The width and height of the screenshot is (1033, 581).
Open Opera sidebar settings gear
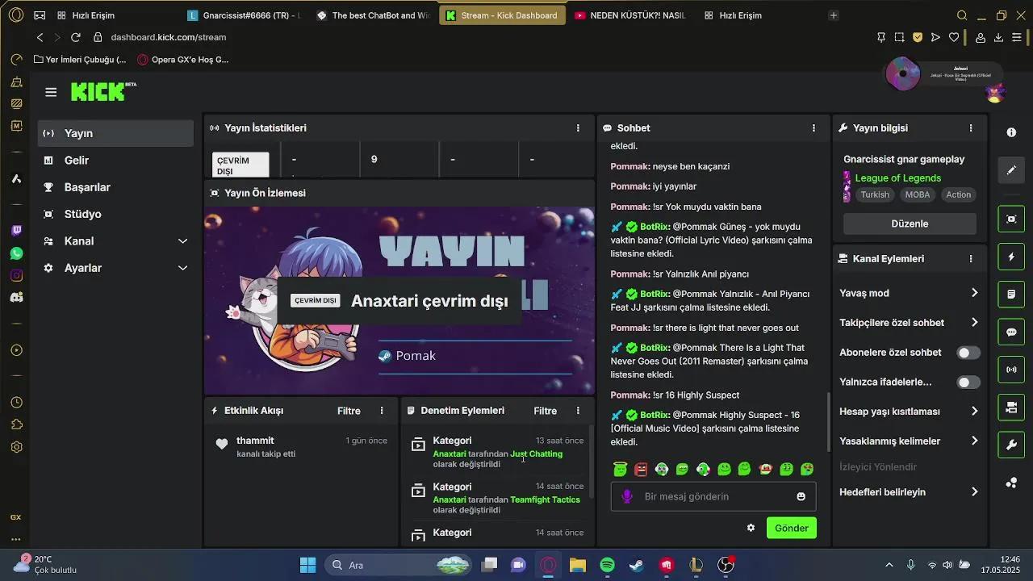(x=16, y=447)
